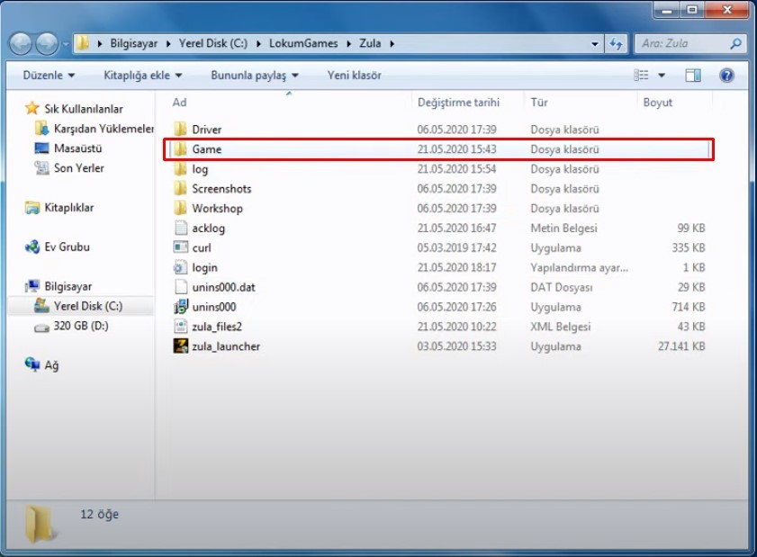Viewport: 757px width, 557px height.
Task: Click 27.141 KB size of zula_launcher
Action: [681, 346]
